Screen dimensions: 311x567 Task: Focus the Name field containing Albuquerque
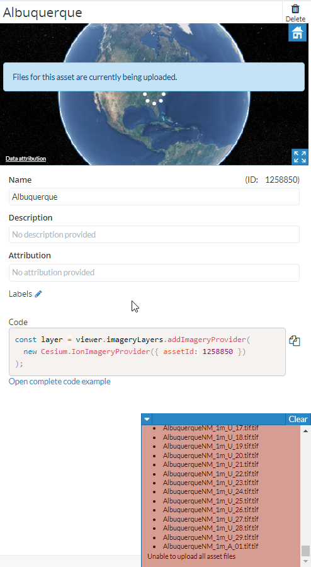click(x=154, y=197)
